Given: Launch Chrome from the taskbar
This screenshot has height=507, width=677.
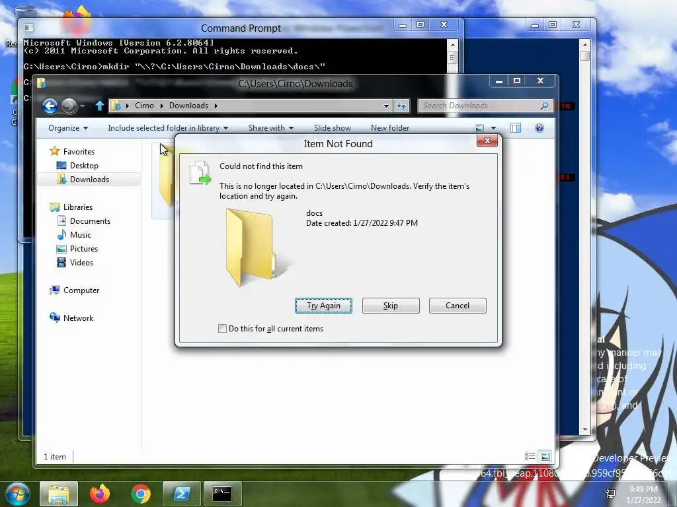Looking at the screenshot, I should coord(141,494).
